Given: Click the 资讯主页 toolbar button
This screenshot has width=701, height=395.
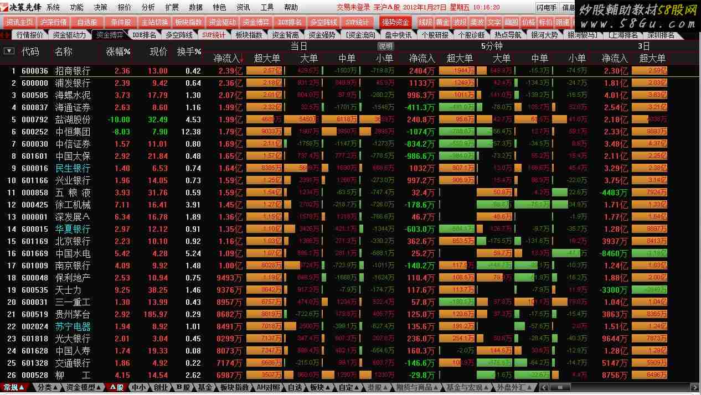Looking at the screenshot, I should click(19, 22).
